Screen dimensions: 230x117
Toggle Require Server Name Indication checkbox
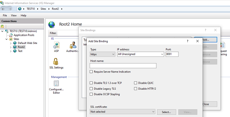click(x=91, y=72)
